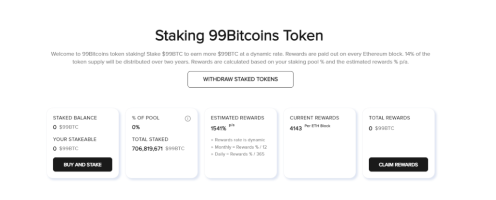Click the Your Stakeable label
Screen dimensions: 496x200
(x=75, y=139)
